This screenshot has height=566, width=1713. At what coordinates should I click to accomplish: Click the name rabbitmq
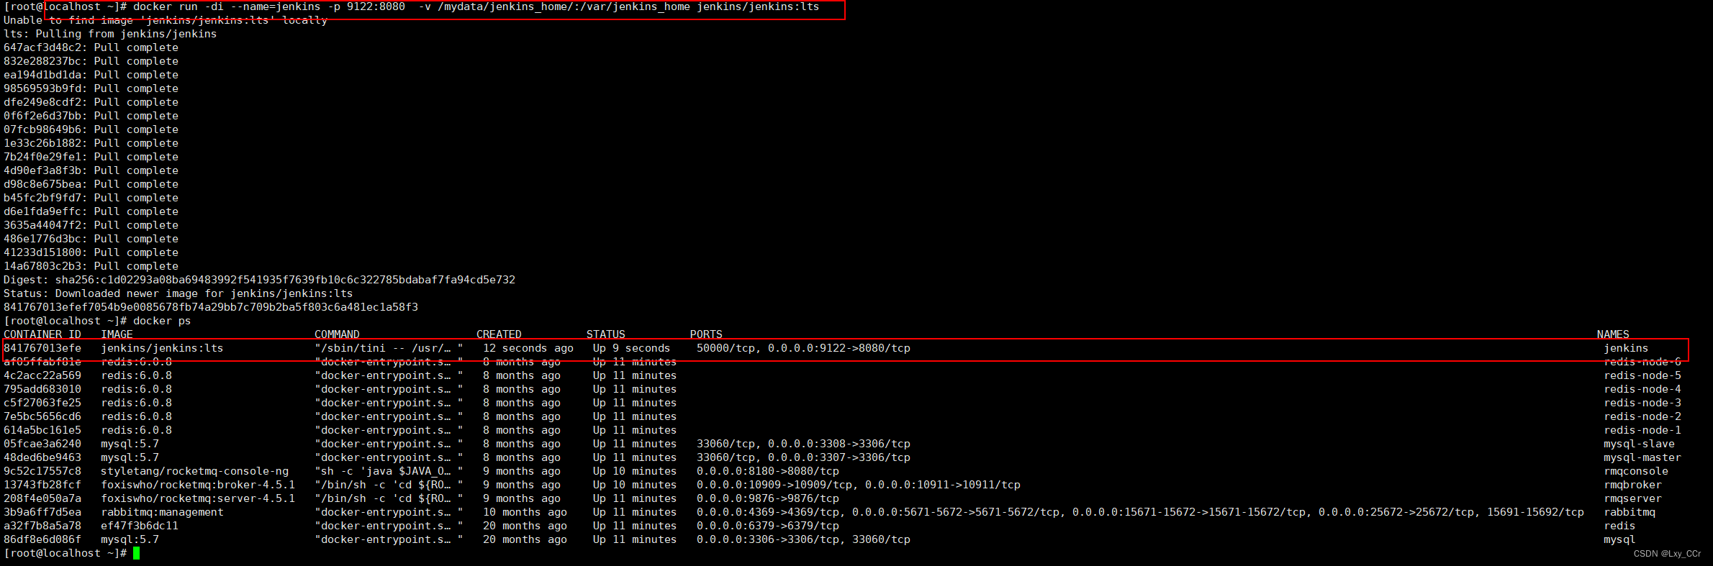pos(1630,512)
